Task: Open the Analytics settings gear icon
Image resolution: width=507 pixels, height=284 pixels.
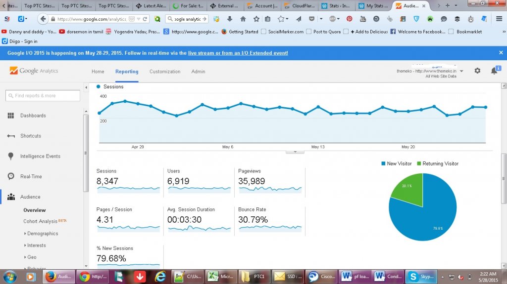Action: tap(477, 71)
